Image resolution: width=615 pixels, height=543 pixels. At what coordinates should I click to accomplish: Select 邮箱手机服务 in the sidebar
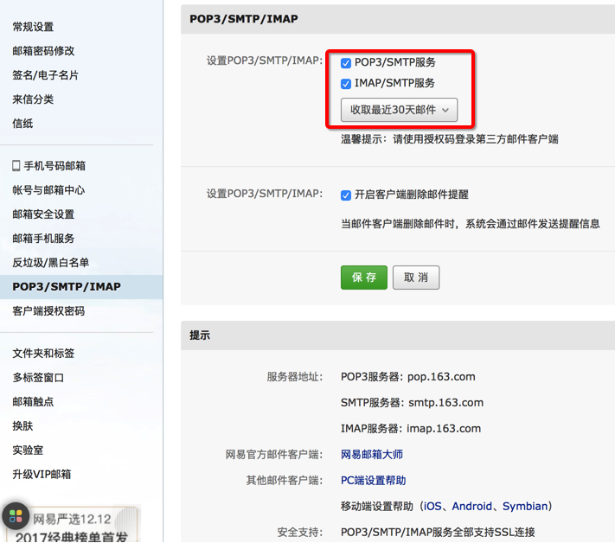click(43, 239)
